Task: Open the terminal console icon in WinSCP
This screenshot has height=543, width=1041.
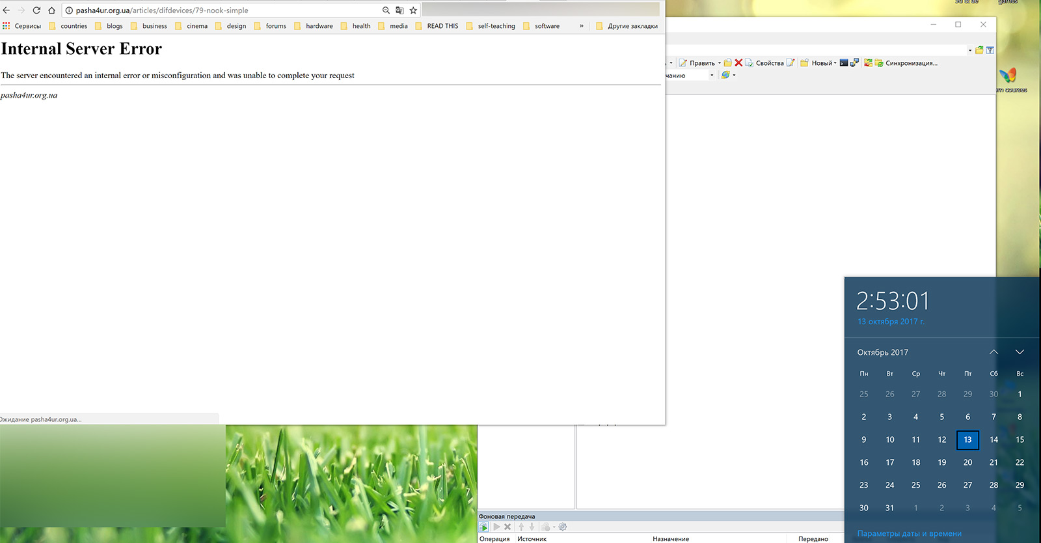Action: (844, 63)
